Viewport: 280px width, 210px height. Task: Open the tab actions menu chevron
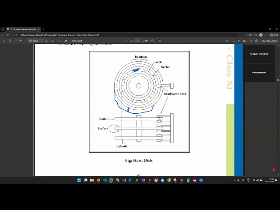(x=3, y=29)
